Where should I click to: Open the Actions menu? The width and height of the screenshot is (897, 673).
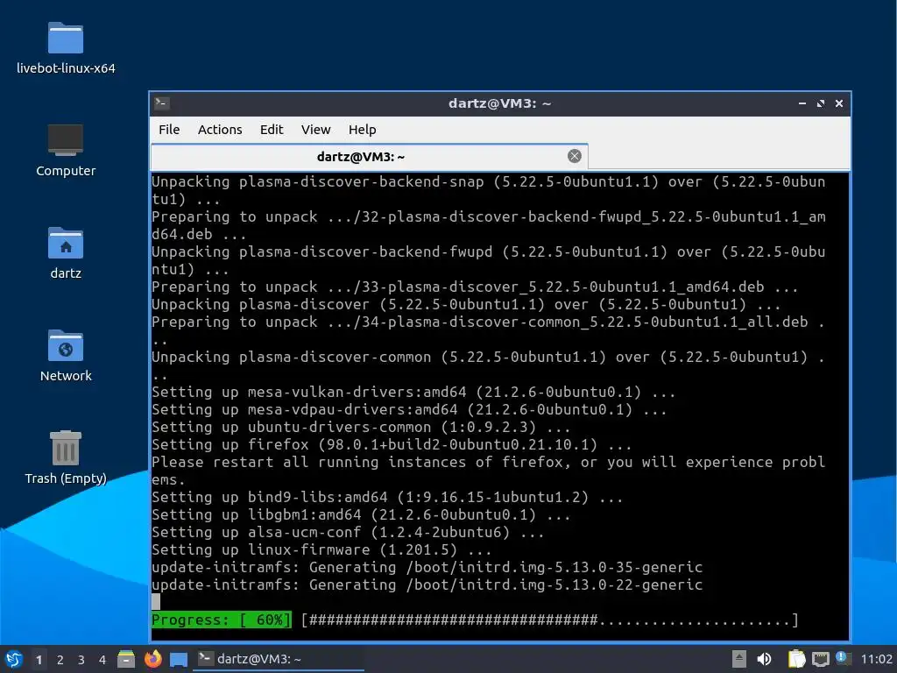pyautogui.click(x=220, y=130)
